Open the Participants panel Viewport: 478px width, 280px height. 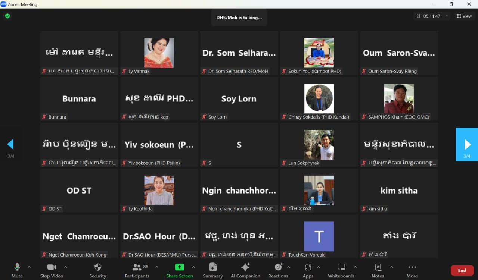point(137,270)
